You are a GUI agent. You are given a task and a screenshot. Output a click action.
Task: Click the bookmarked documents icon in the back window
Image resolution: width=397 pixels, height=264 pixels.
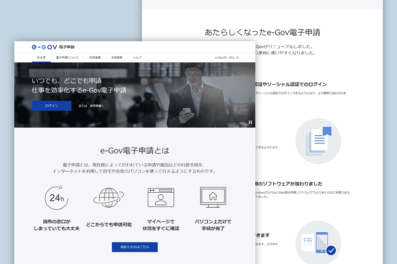tap(318, 141)
